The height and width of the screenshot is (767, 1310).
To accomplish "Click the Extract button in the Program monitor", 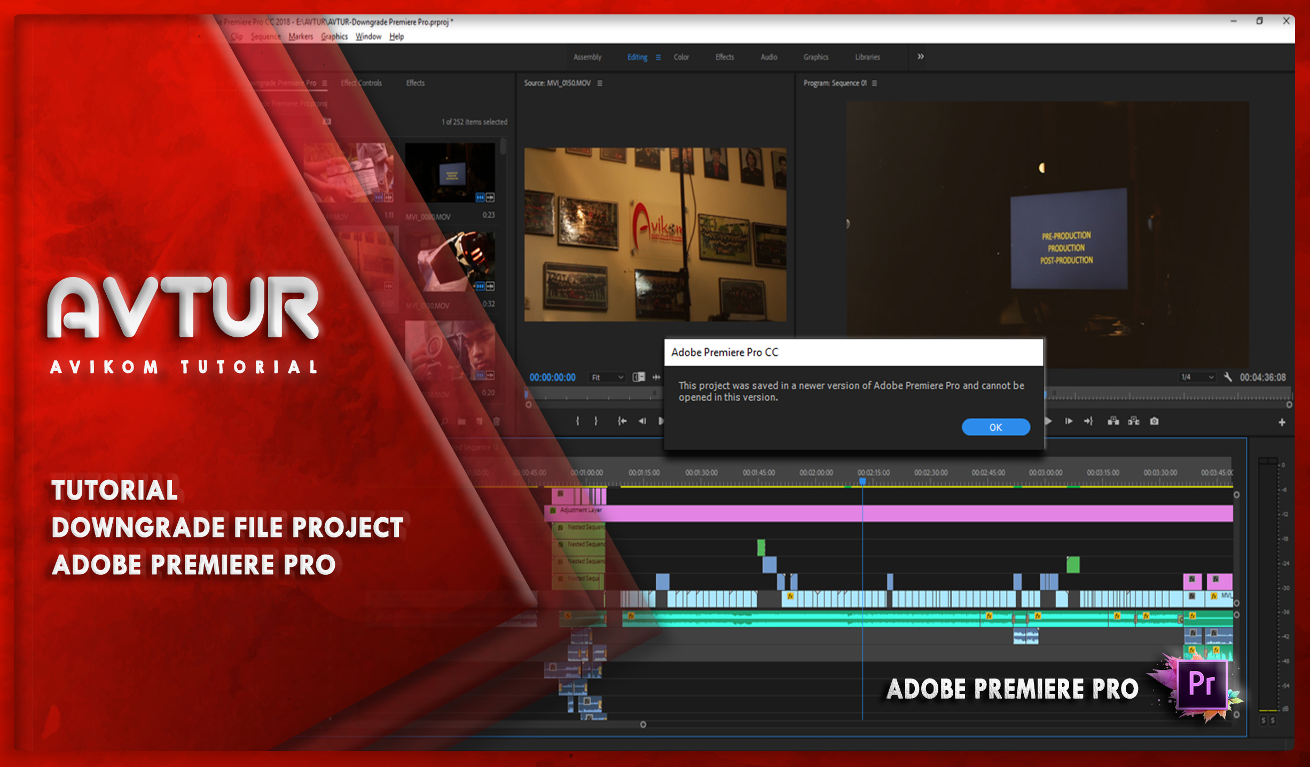I will coord(1134,421).
